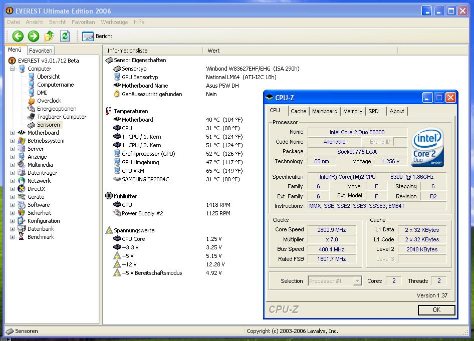
Task: Click the green Forward arrow toolbar icon
Action: (x=34, y=36)
